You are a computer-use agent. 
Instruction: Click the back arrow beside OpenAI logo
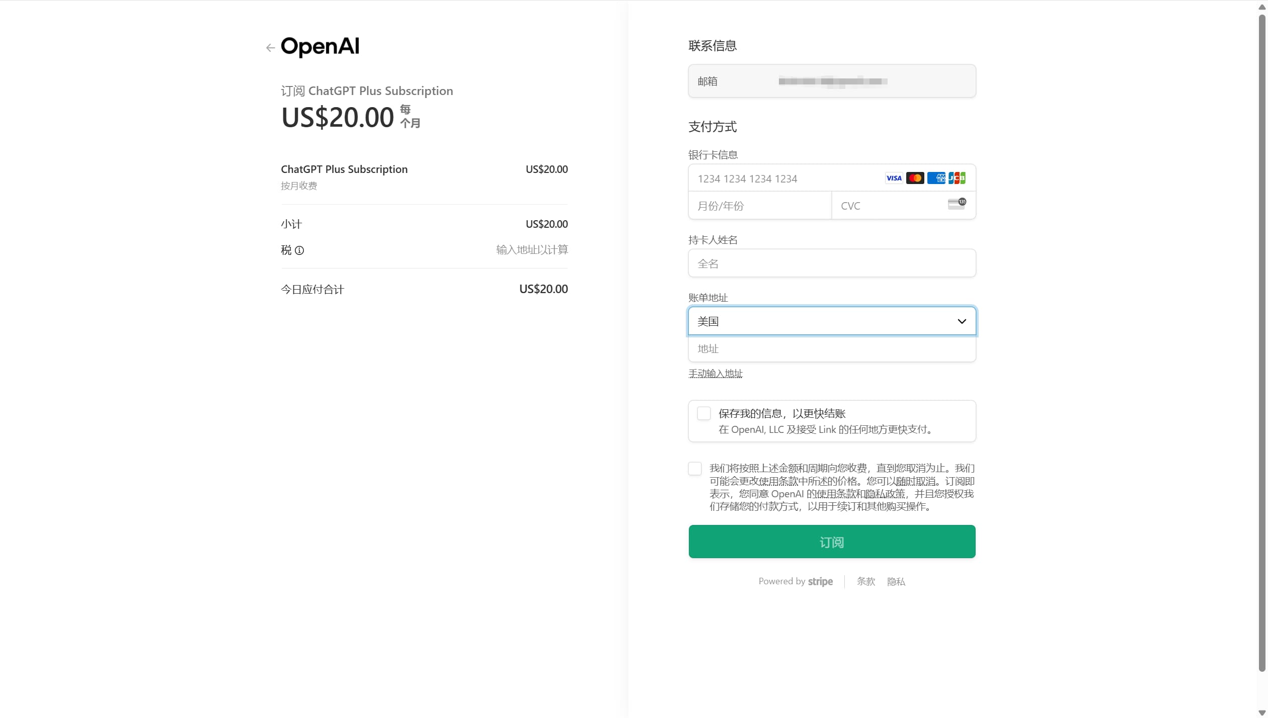coord(270,48)
